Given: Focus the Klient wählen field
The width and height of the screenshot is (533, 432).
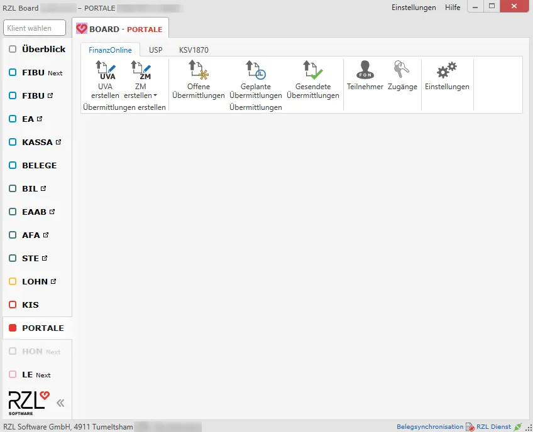Looking at the screenshot, I should coord(35,28).
